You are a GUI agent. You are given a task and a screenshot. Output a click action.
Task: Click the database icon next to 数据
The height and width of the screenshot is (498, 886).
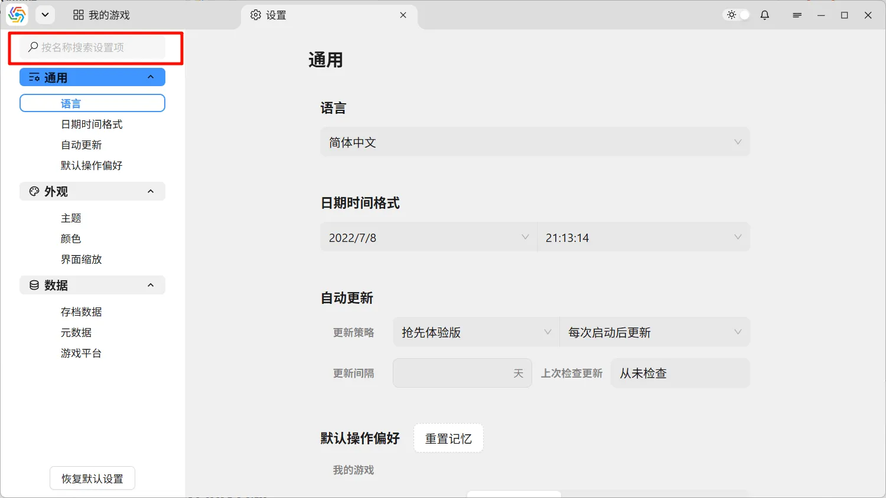[34, 286]
